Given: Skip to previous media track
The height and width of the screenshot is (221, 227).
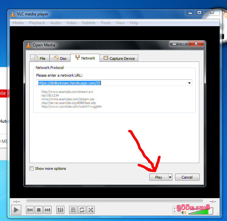Looking at the screenshot, I should point(30,210).
